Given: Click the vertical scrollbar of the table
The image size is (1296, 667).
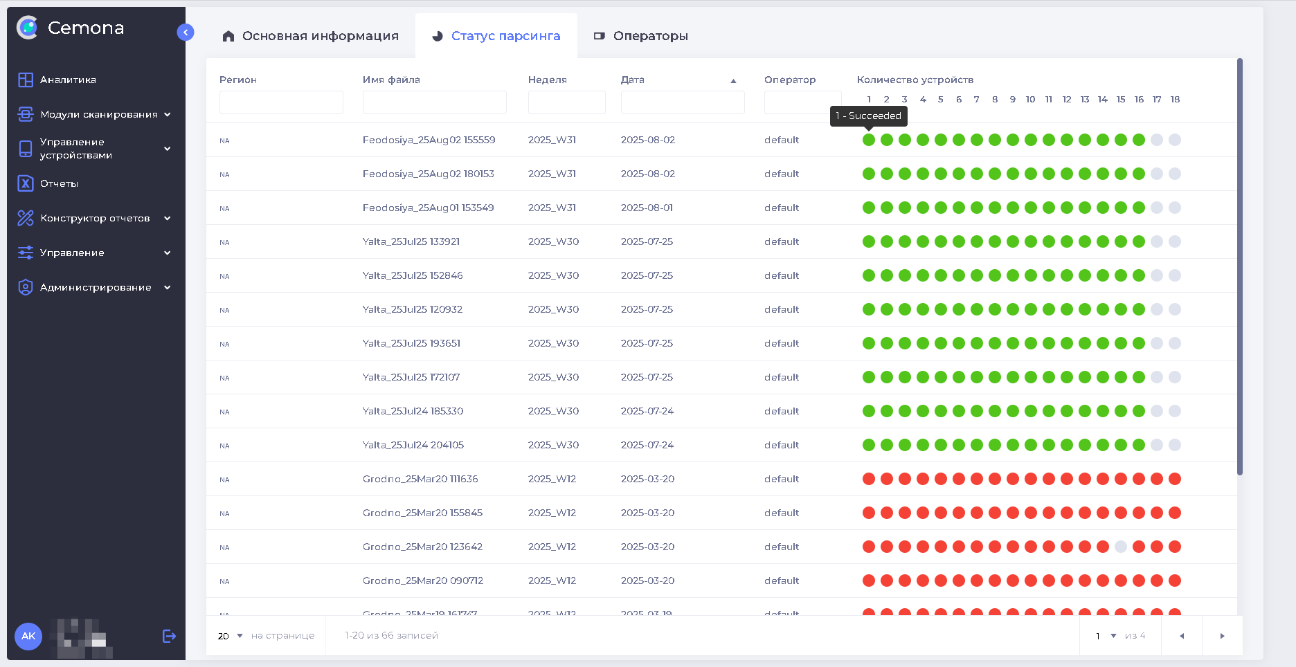Looking at the screenshot, I should (x=1239, y=266).
